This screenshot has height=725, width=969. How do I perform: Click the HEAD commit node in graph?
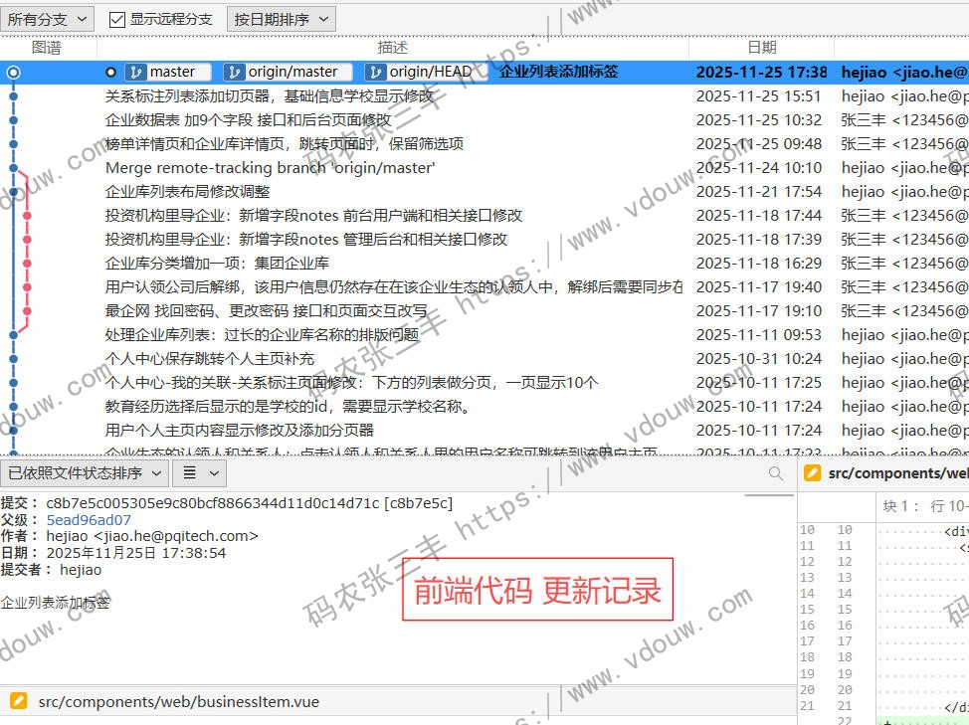13,73
